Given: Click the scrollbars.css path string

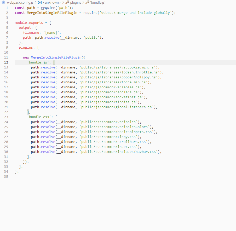Looking at the screenshot, I should [113, 142].
